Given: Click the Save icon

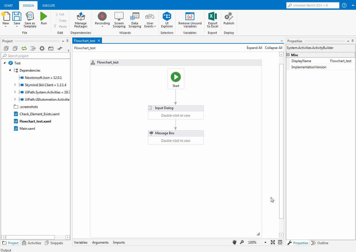Looking at the screenshot, I should (17, 16).
